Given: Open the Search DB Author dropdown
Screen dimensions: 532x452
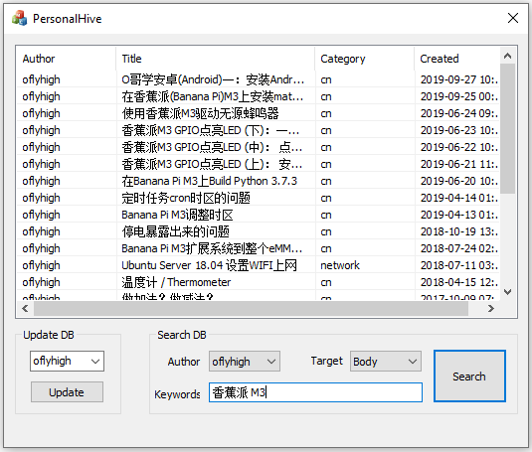Looking at the screenshot, I should coord(245,362).
